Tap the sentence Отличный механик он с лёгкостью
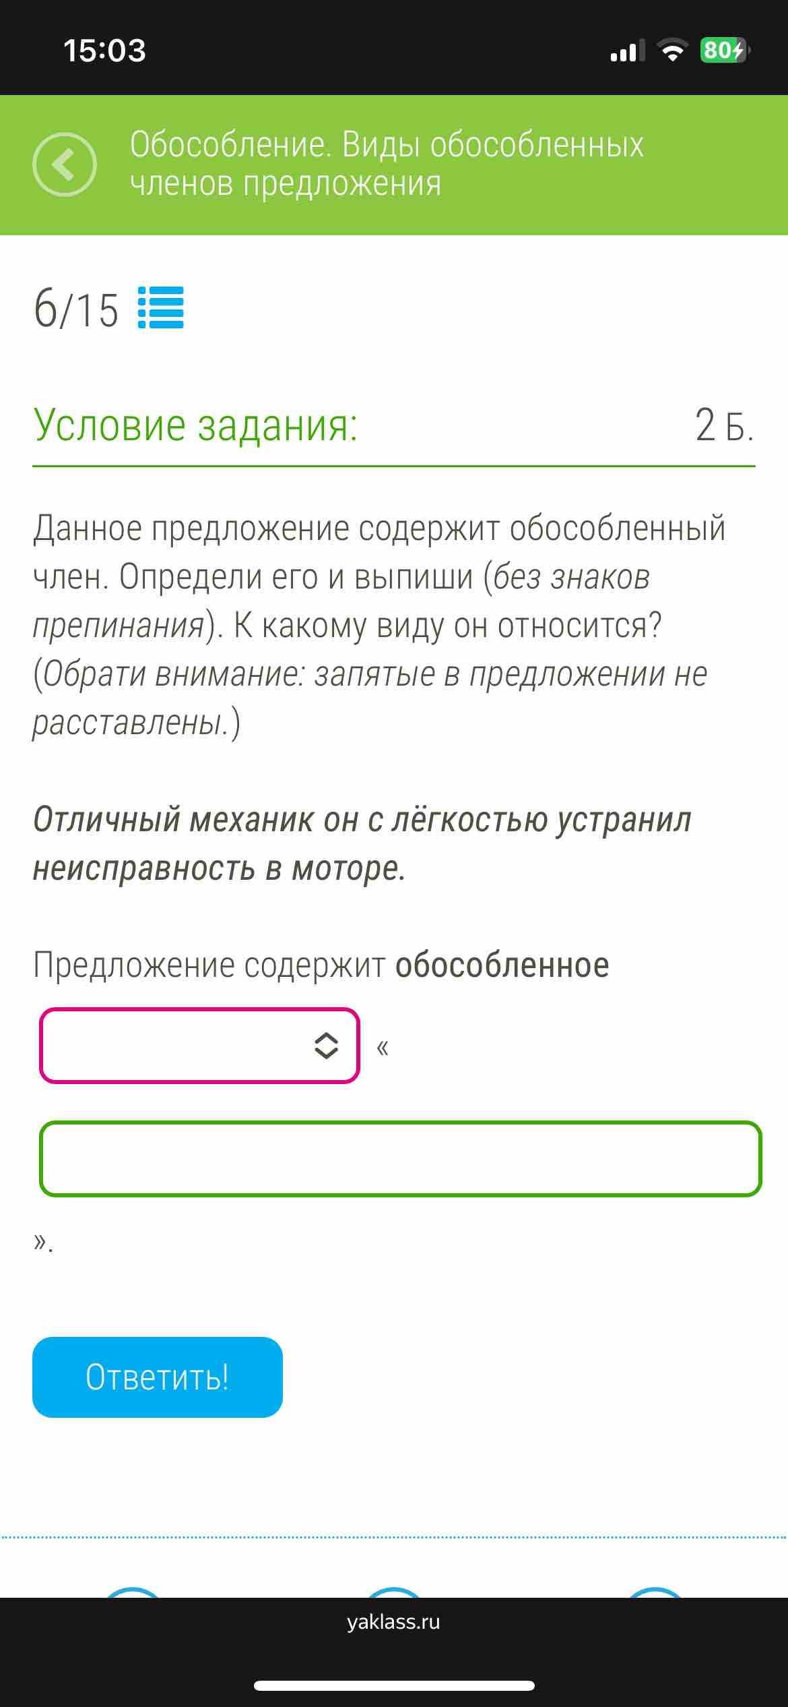This screenshot has height=1707, width=788. (x=362, y=844)
